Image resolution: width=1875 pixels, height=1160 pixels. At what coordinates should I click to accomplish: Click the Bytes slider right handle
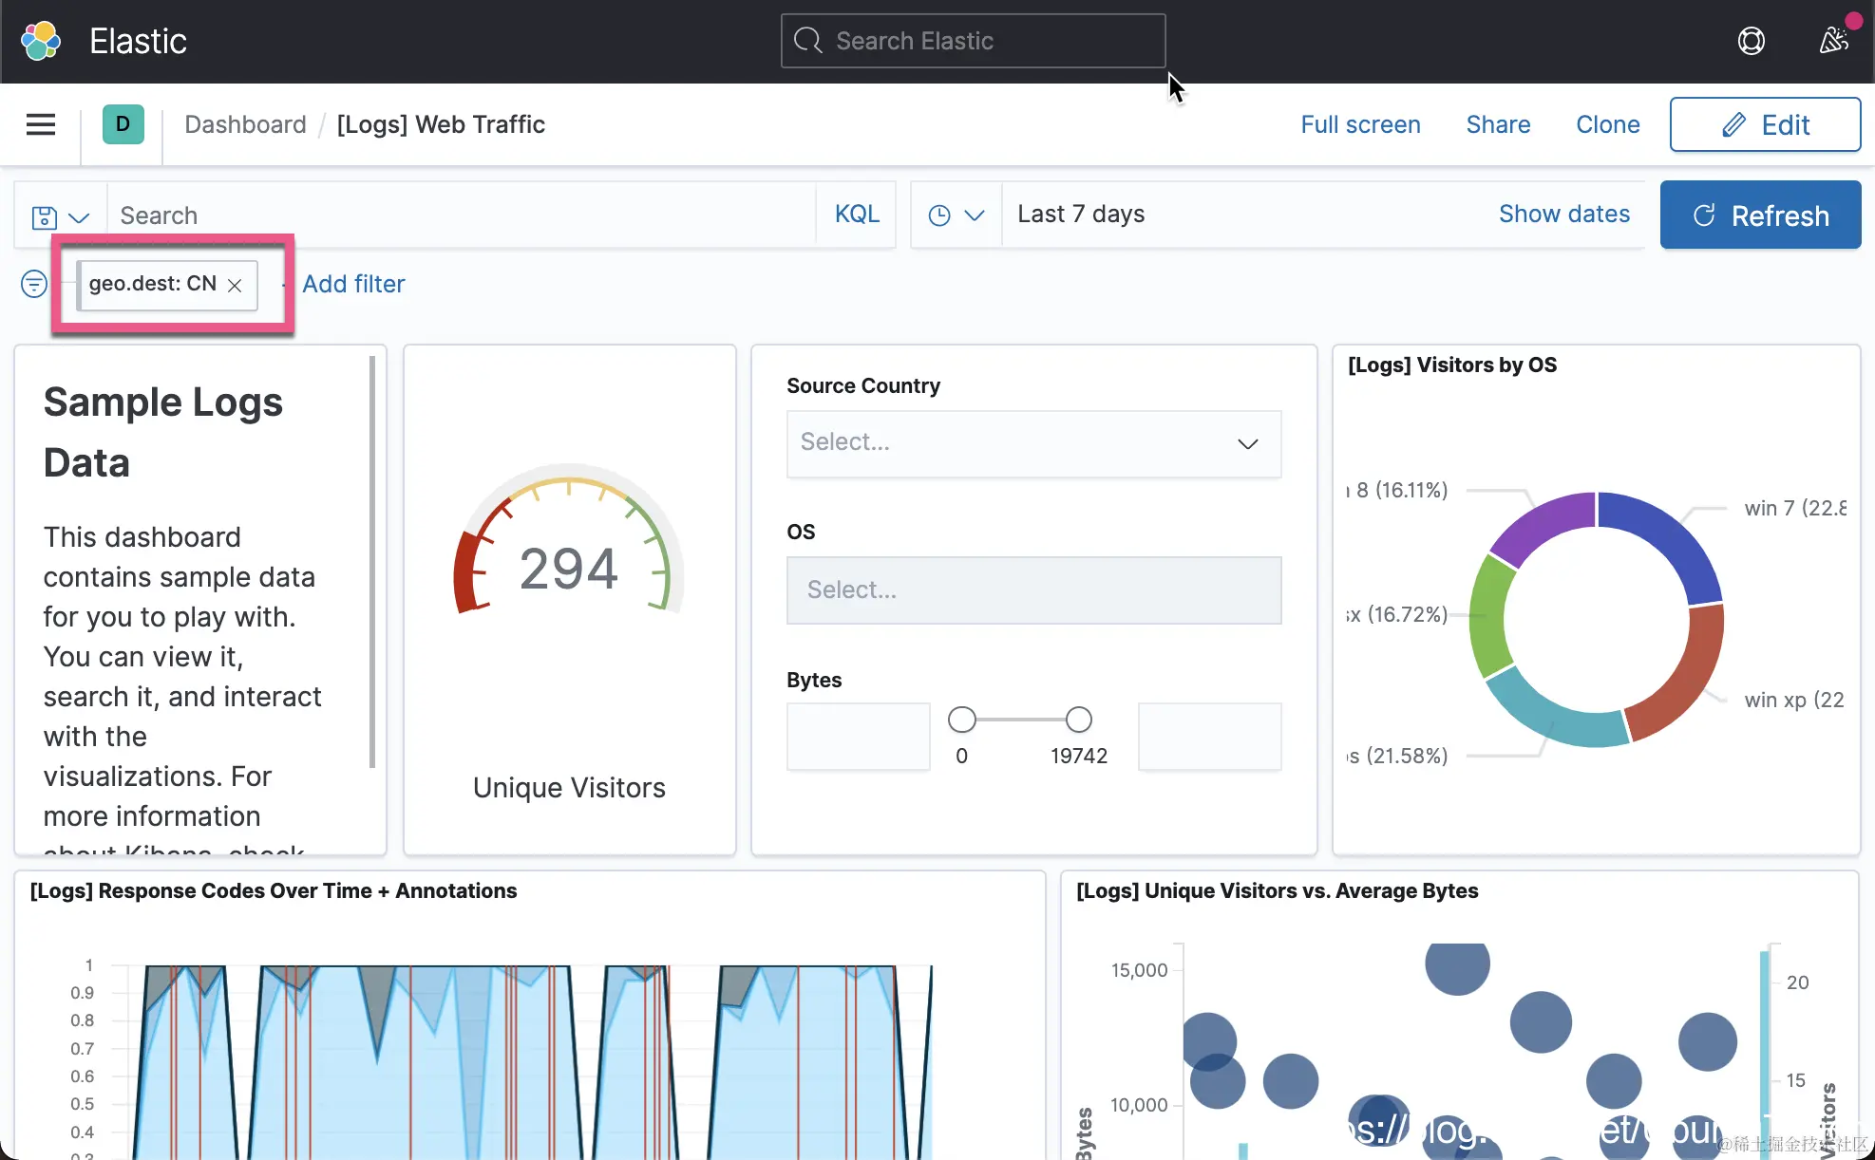[1078, 720]
